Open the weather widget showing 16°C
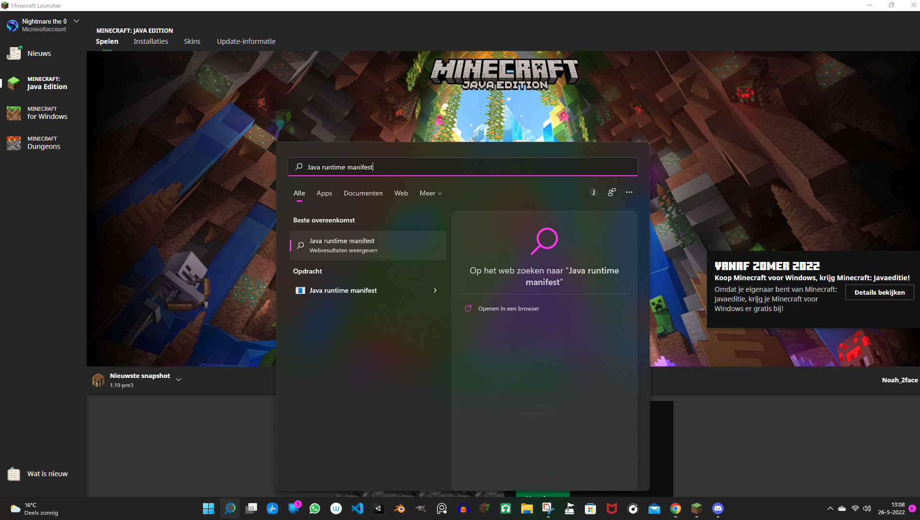920x520 pixels. click(x=34, y=509)
